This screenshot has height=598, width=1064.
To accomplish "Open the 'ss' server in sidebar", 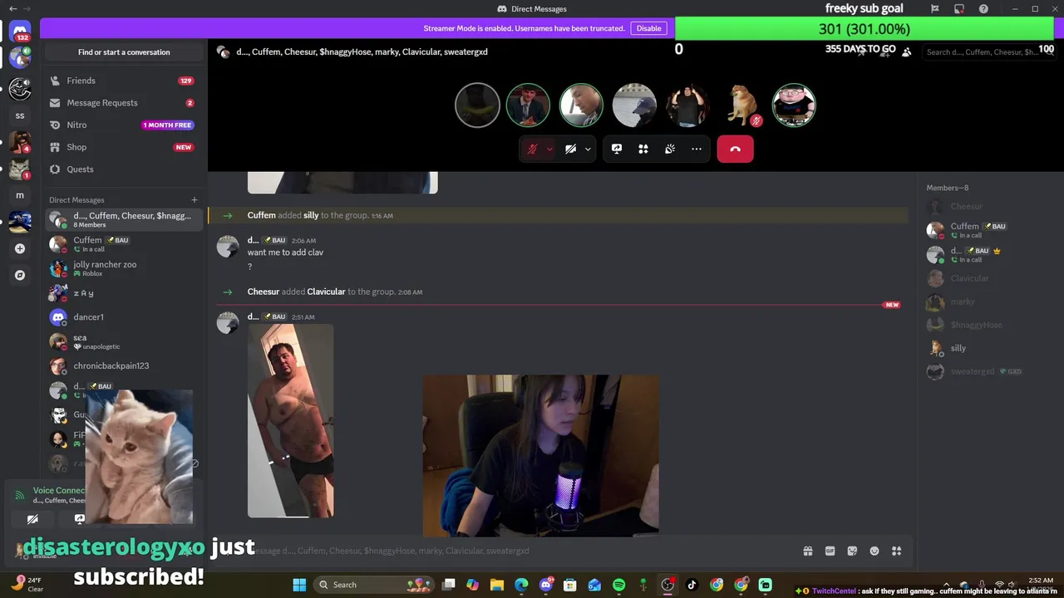I will 20,115.
